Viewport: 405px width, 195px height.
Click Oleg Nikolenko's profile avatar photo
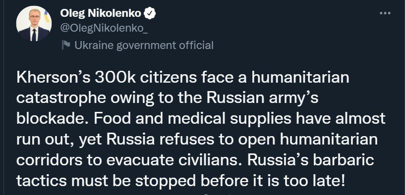click(34, 23)
